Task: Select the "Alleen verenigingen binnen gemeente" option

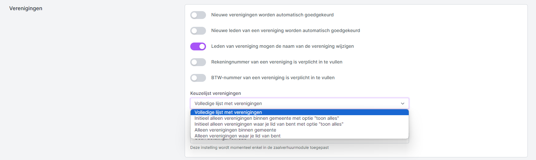Action: [235, 130]
